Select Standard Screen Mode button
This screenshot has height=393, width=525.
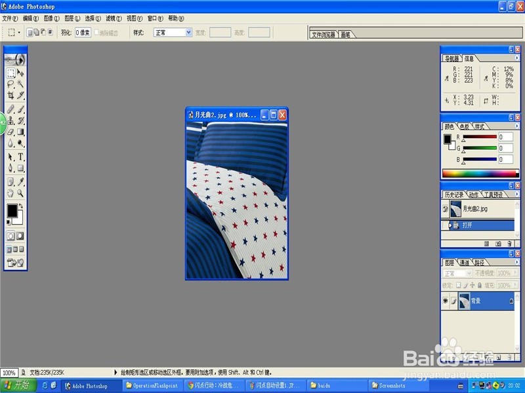[9, 250]
